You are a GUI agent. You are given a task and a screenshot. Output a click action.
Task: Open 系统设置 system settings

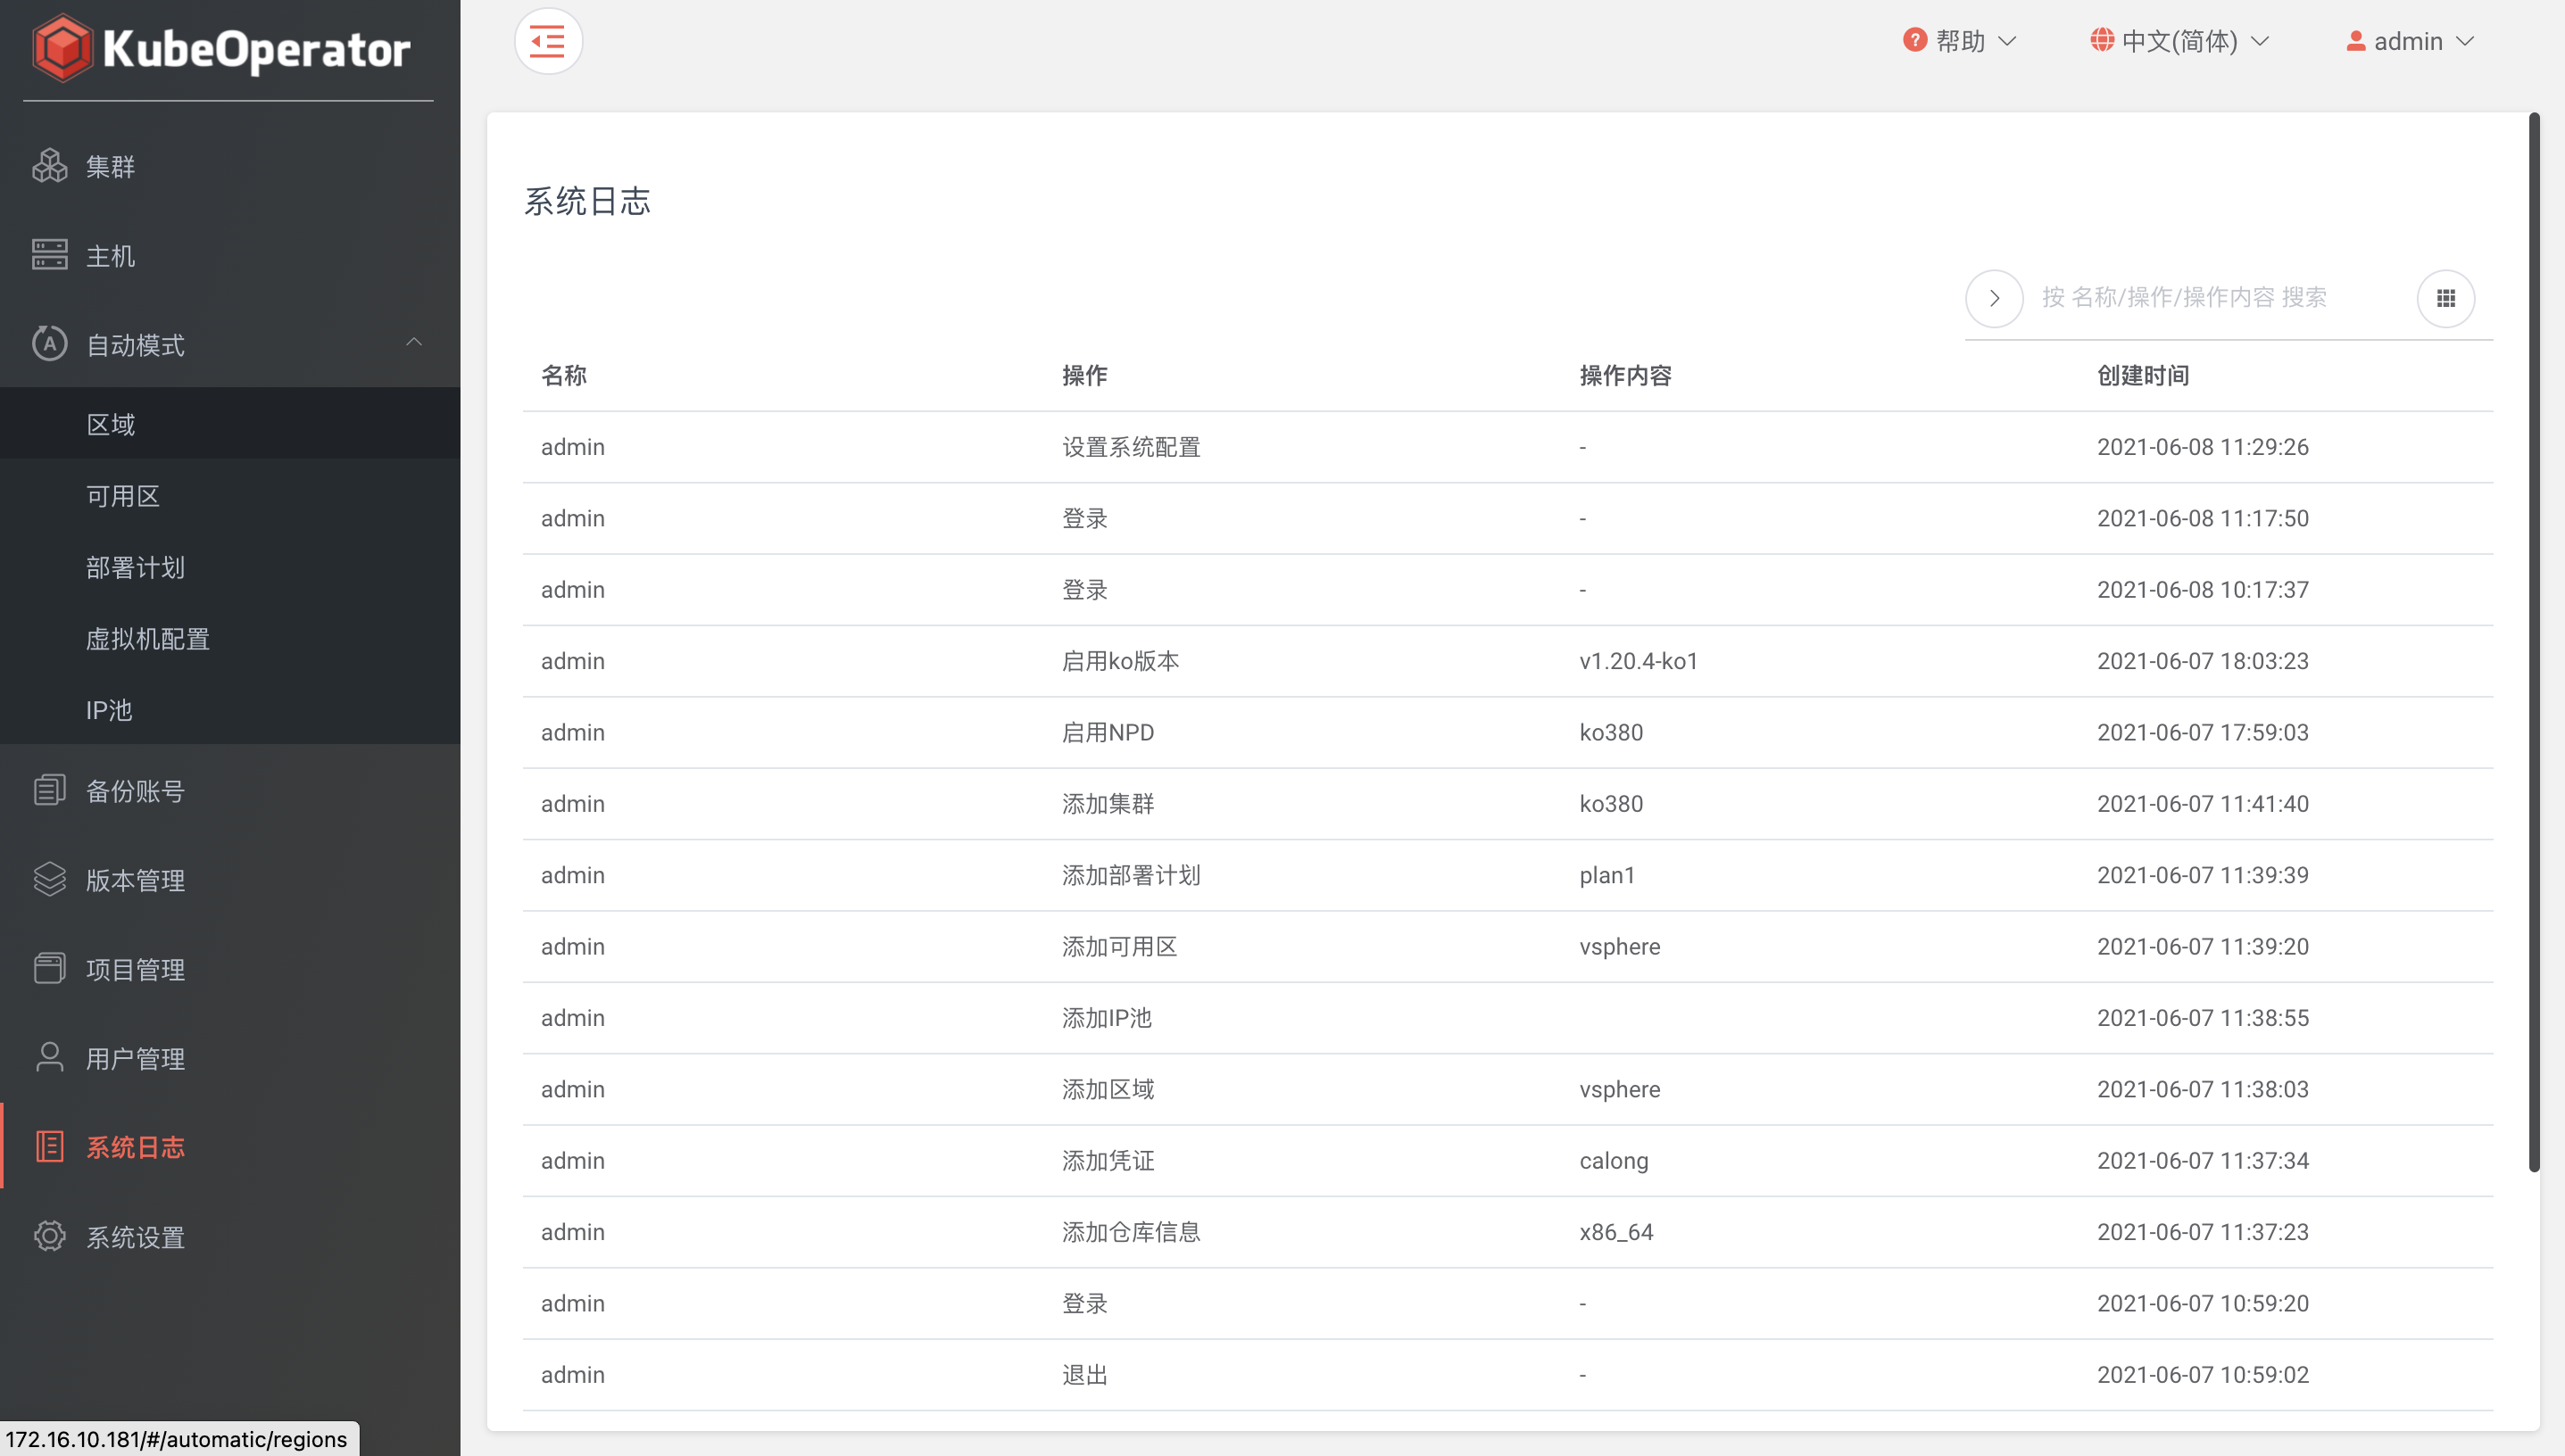[135, 1237]
